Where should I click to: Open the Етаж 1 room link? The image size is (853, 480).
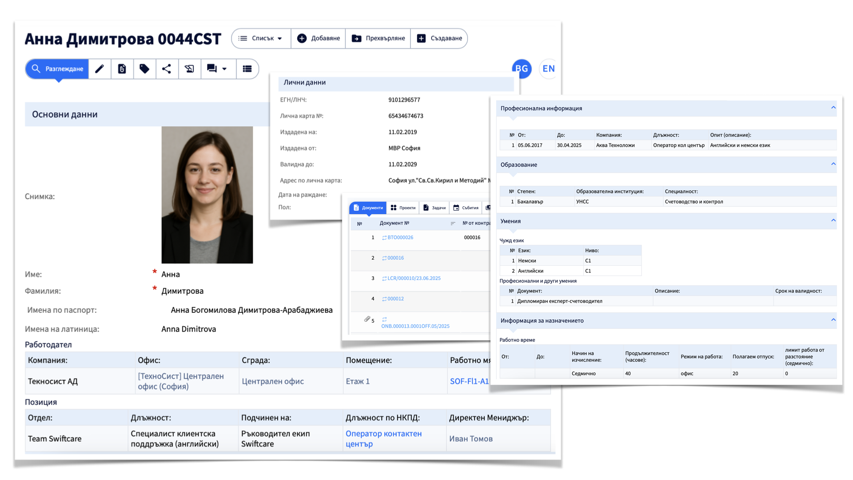(x=358, y=381)
